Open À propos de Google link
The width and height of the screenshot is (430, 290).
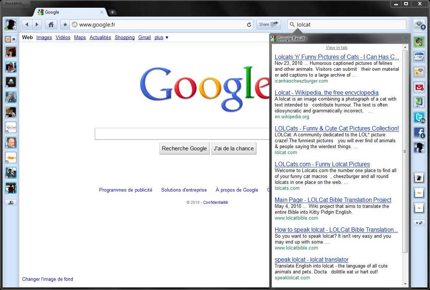pyautogui.click(x=237, y=190)
